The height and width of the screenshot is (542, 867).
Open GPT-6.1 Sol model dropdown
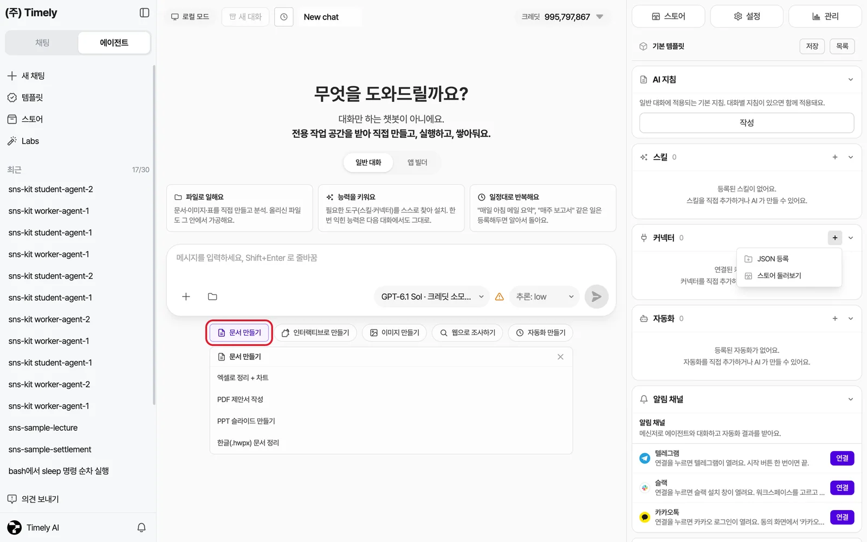tap(432, 296)
